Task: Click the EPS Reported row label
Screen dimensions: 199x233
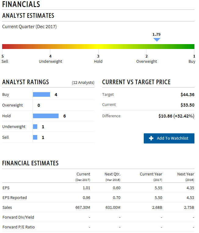Action: click(x=15, y=198)
